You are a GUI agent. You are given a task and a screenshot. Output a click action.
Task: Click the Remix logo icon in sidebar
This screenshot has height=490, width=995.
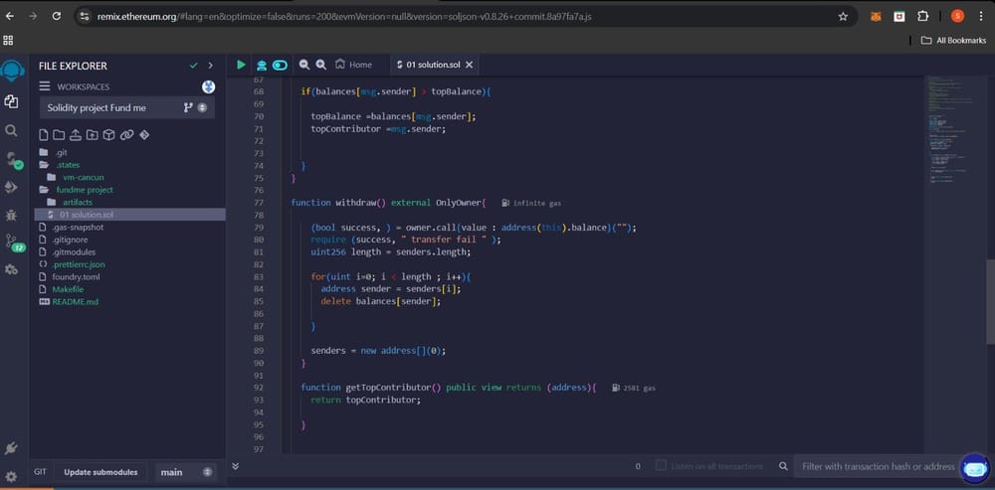(11, 71)
